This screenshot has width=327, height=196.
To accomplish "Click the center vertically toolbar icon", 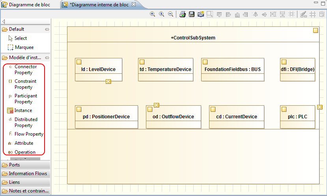I will (x=264, y=14).
